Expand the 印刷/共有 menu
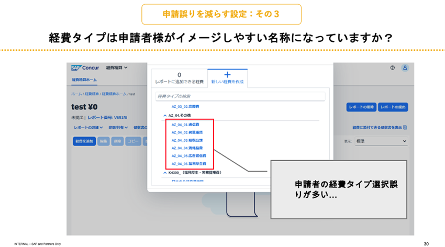The image size is (445, 247). click(x=118, y=128)
